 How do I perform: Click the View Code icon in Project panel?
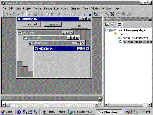(107, 24)
